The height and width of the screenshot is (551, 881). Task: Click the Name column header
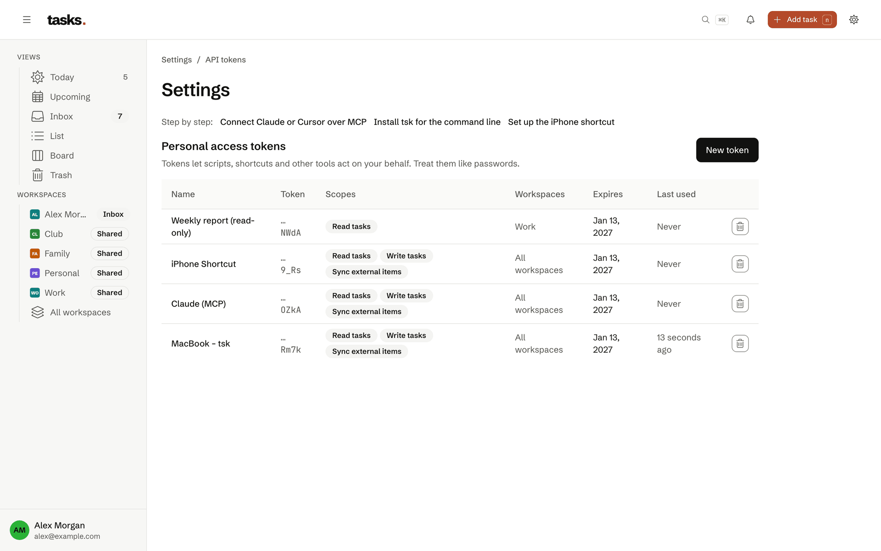tap(183, 194)
